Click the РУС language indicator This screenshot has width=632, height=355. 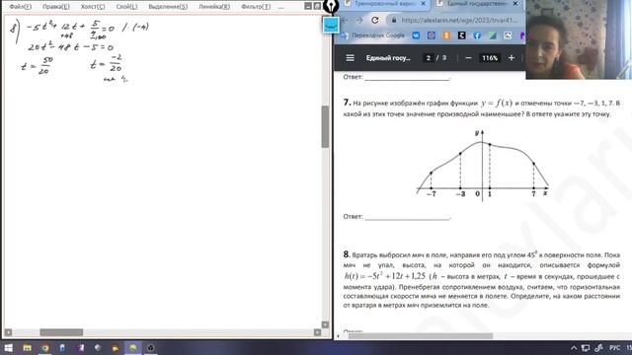(614, 348)
